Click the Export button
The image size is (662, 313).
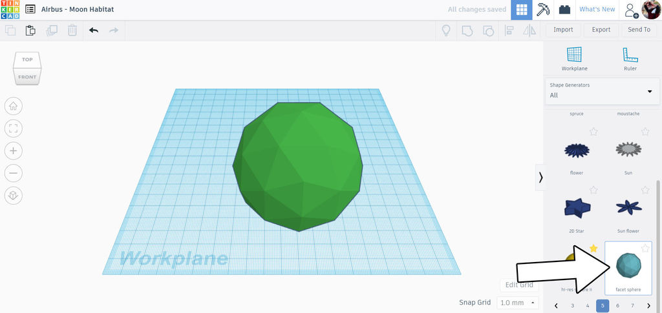coord(601,30)
